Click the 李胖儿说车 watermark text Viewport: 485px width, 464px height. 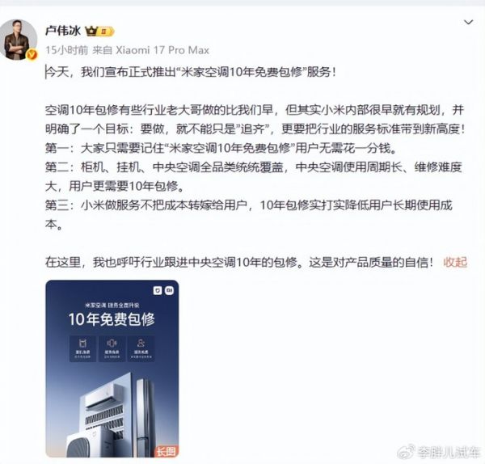(x=448, y=452)
